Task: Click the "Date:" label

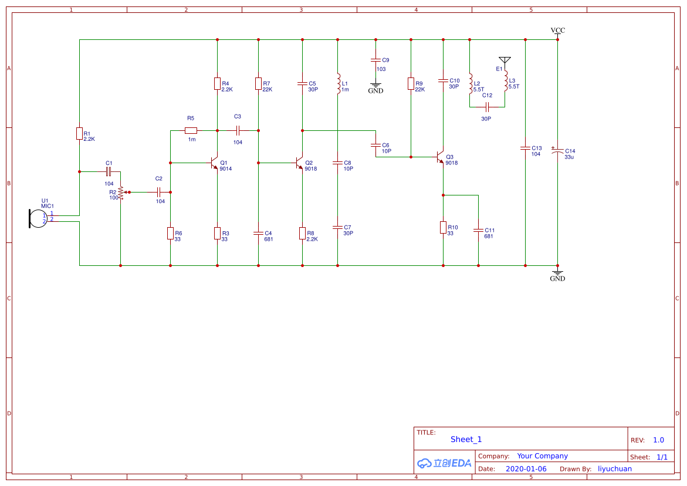Action: (486, 469)
